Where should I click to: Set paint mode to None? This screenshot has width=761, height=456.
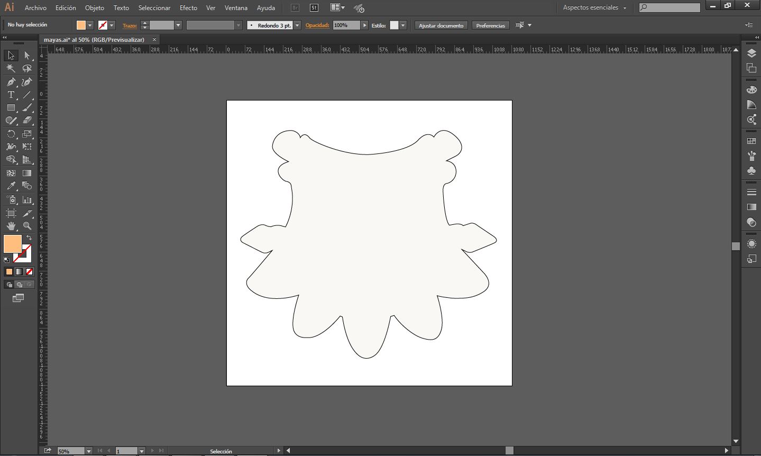(29, 271)
